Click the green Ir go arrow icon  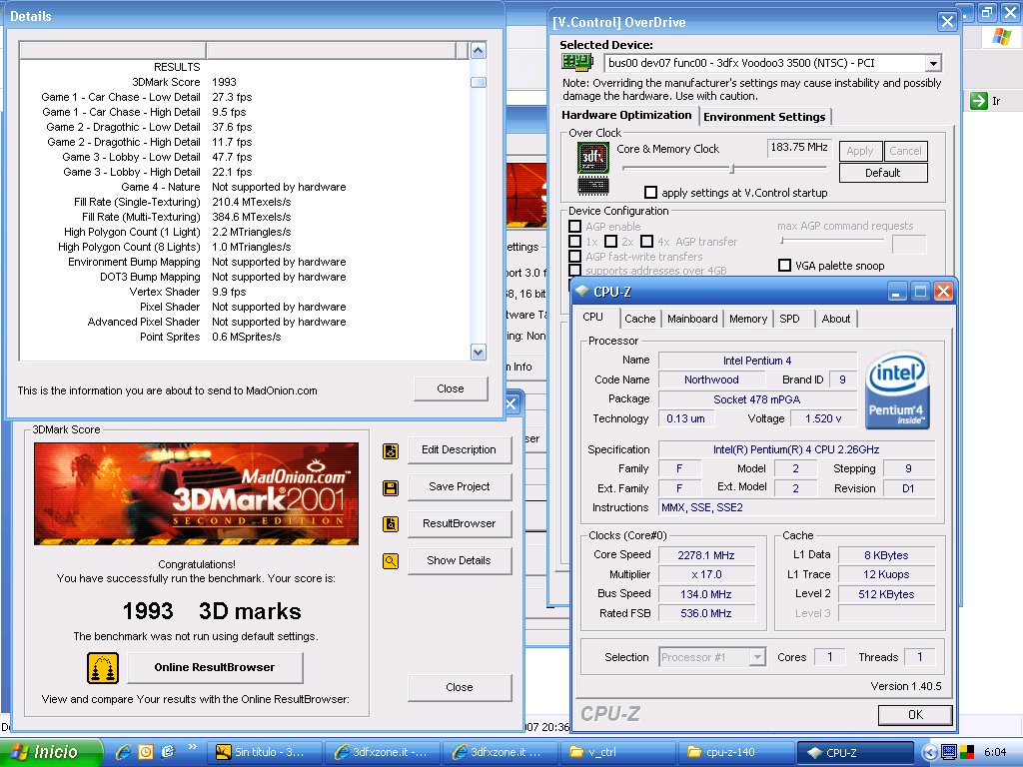[977, 101]
